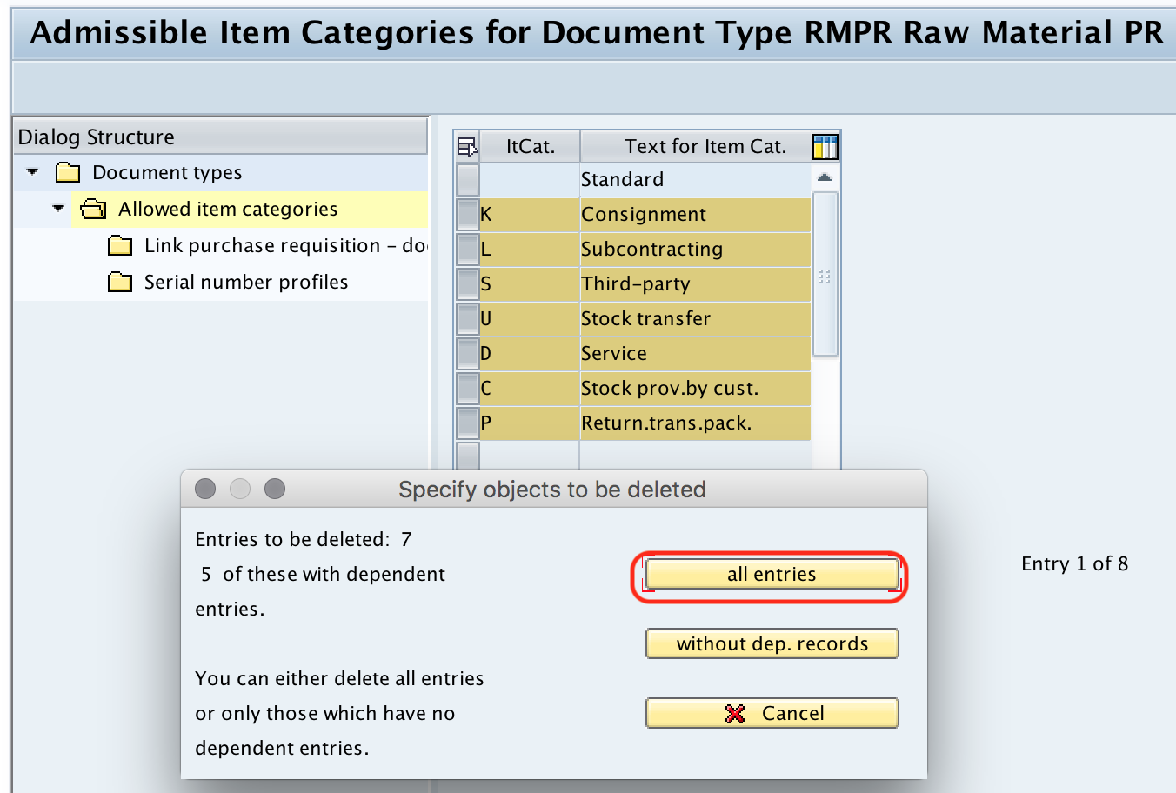Click the folder icon beside Serial number profiles

[x=120, y=282]
